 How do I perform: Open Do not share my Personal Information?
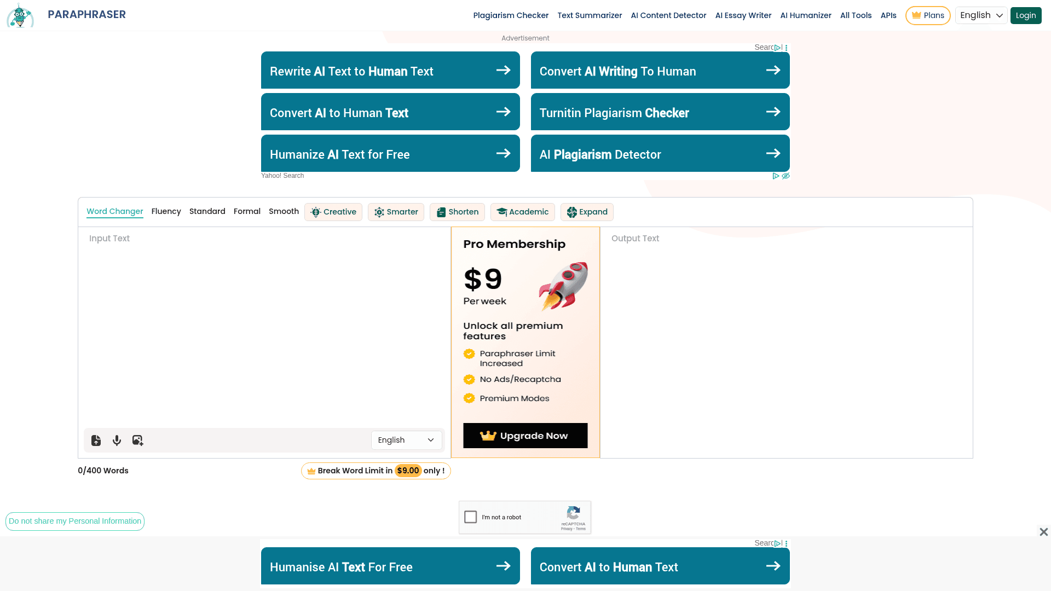(x=75, y=522)
